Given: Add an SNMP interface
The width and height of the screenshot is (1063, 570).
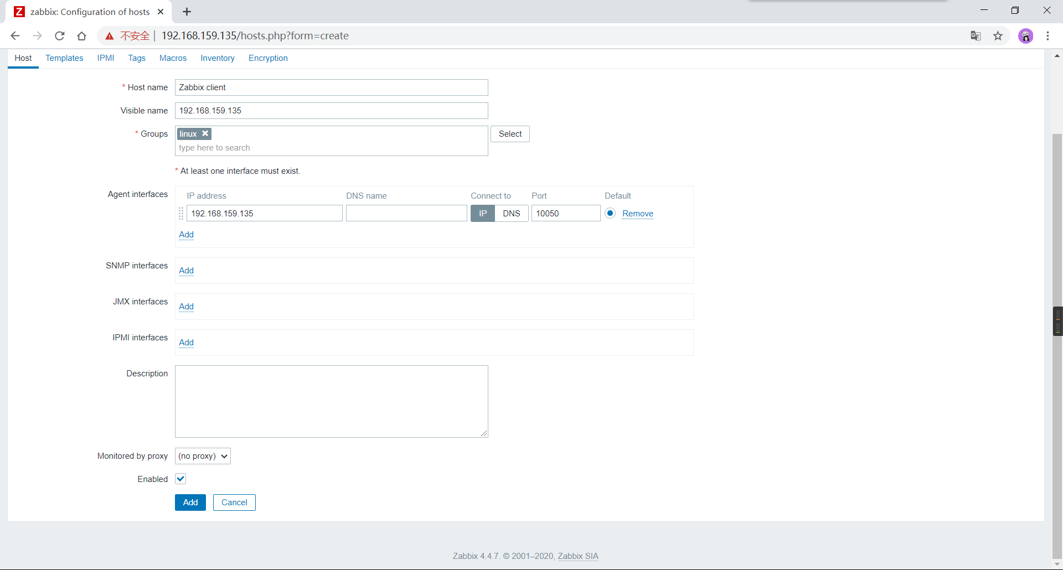Looking at the screenshot, I should click(x=187, y=271).
